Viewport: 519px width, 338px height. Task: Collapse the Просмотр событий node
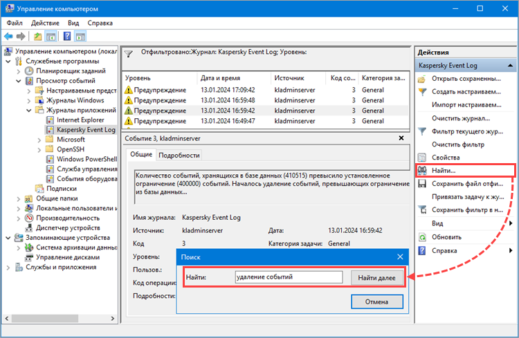(x=19, y=81)
